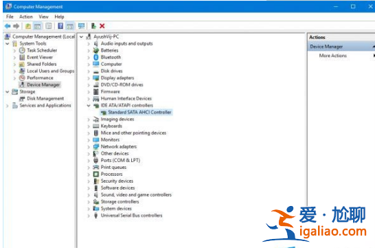The width and height of the screenshot is (375, 250).
Task: Click the Human Interface Devices icon
Action: click(96, 99)
